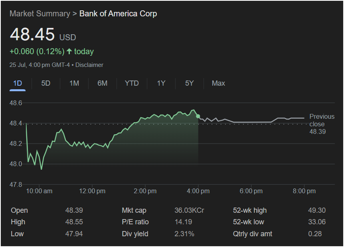Click the 48.6 y-axis label

pyautogui.click(x=16, y=103)
